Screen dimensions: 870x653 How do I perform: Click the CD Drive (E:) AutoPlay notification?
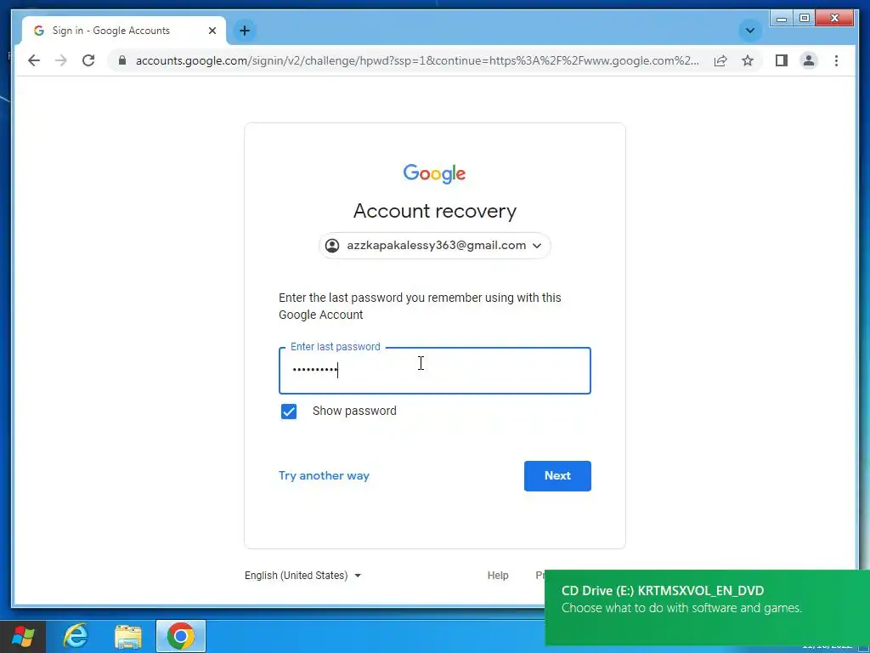(x=708, y=607)
